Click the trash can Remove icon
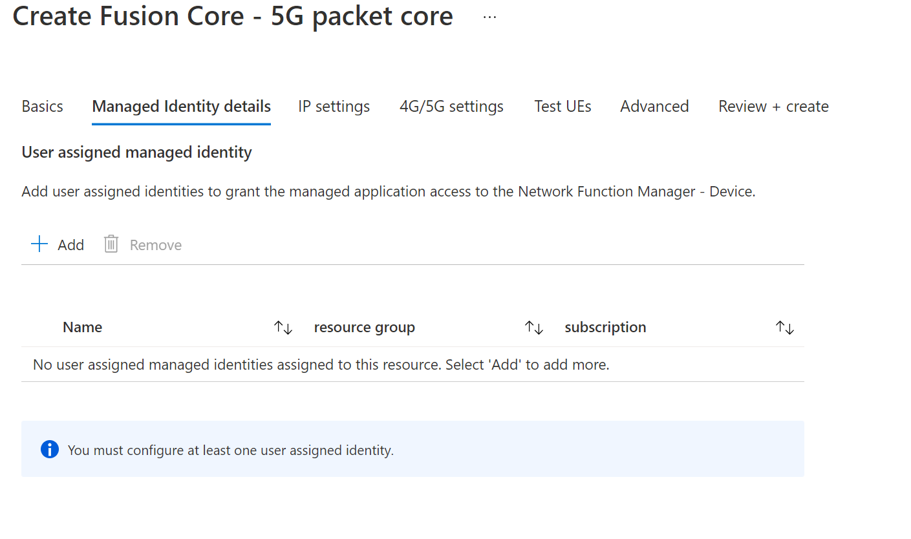 click(x=111, y=244)
